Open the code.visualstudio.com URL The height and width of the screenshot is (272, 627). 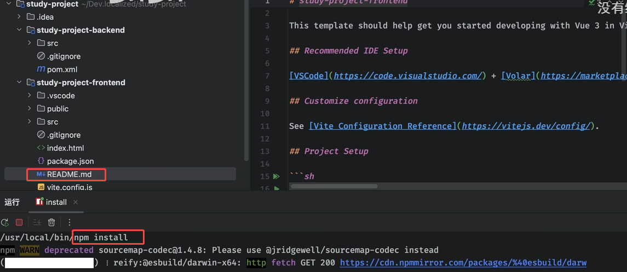point(407,76)
